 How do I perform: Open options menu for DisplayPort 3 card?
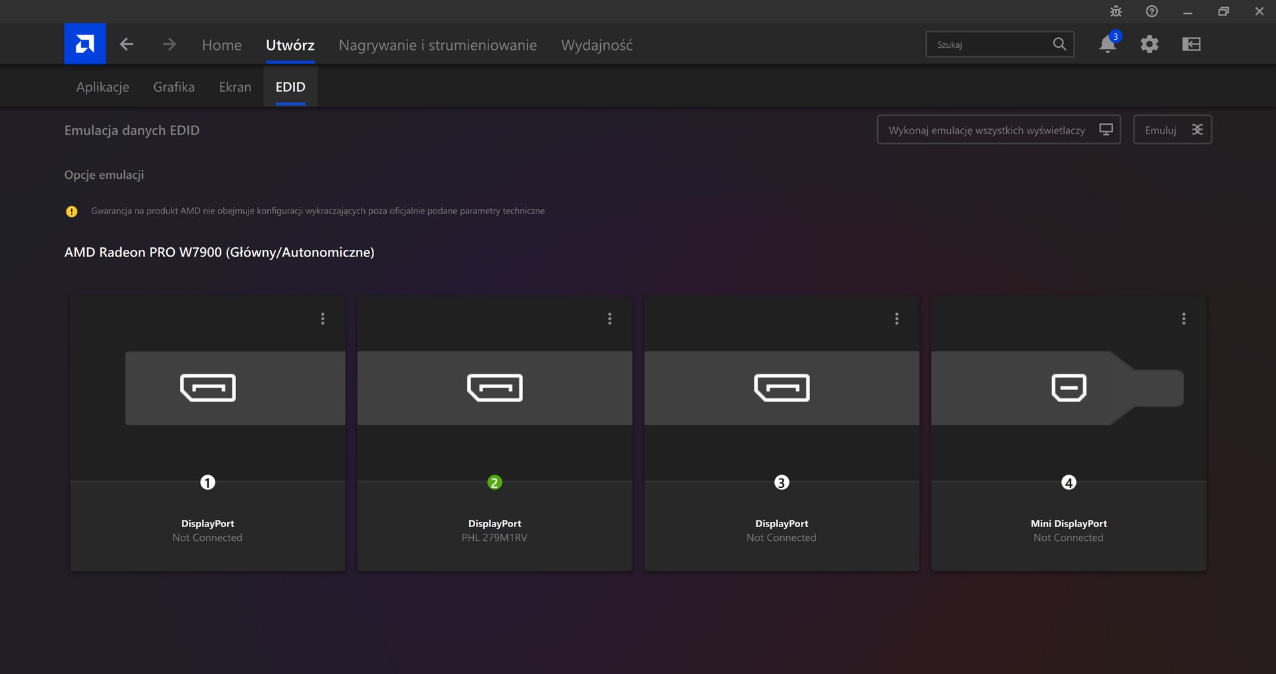pyautogui.click(x=897, y=319)
